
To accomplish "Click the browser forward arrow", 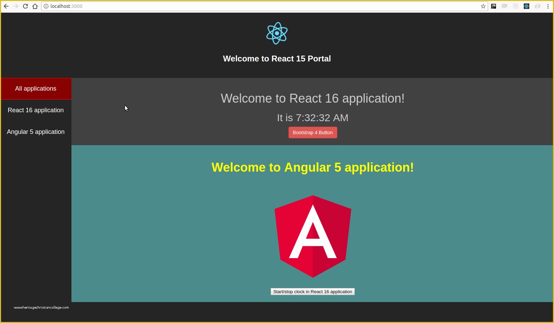I will tap(16, 6).
